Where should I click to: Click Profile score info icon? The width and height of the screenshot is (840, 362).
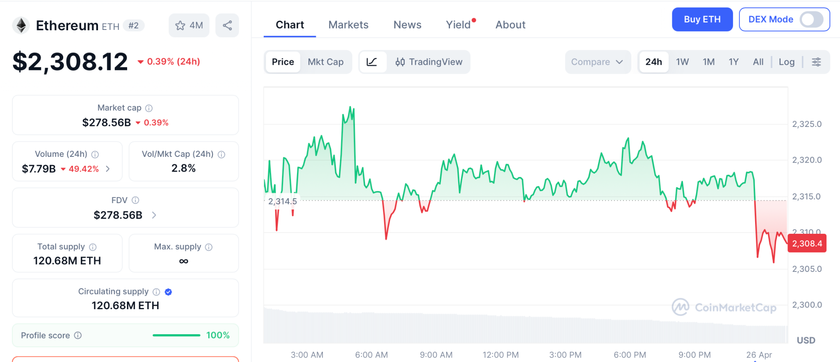coord(78,335)
